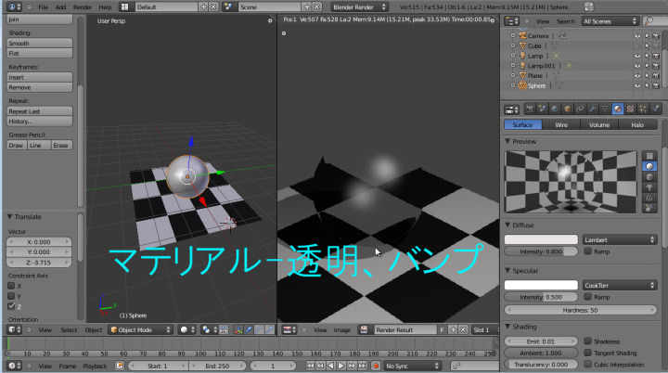Select sphere preview shape icon
The image size is (668, 373).
click(649, 166)
